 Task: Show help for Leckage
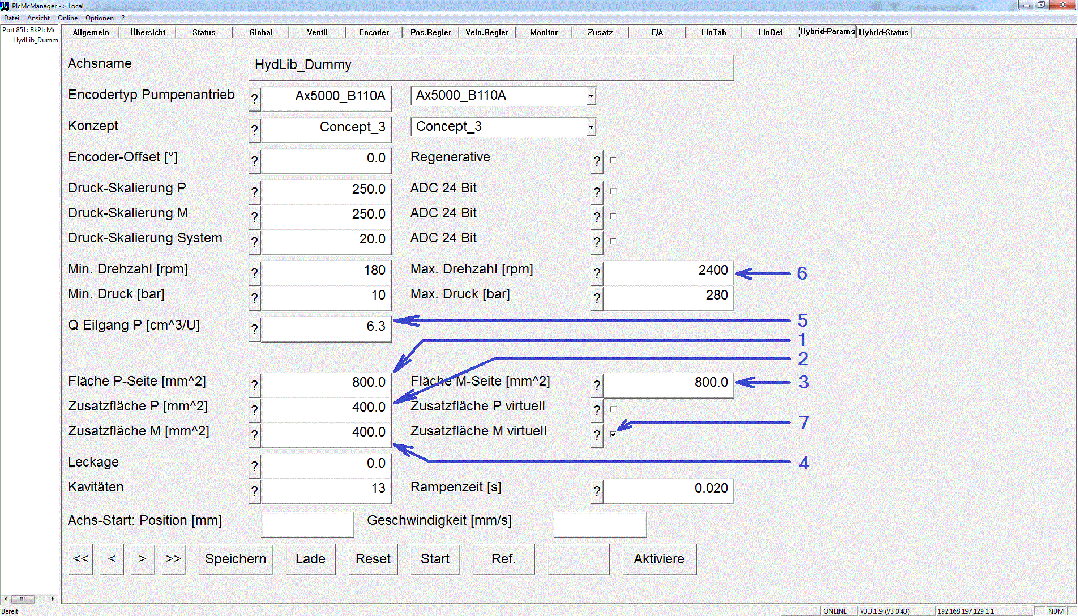[255, 467]
